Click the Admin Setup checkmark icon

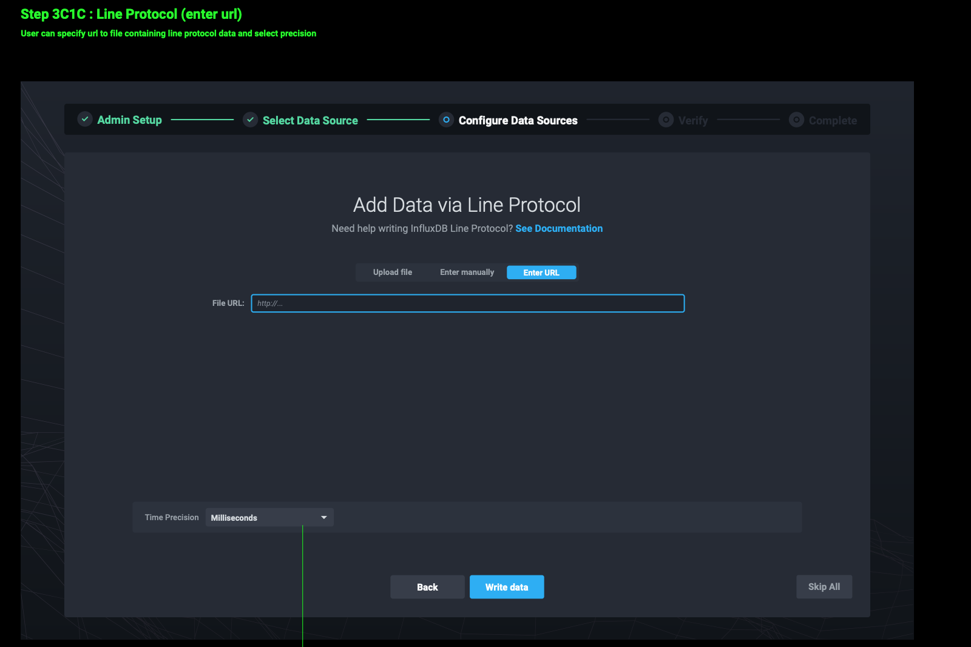(85, 120)
